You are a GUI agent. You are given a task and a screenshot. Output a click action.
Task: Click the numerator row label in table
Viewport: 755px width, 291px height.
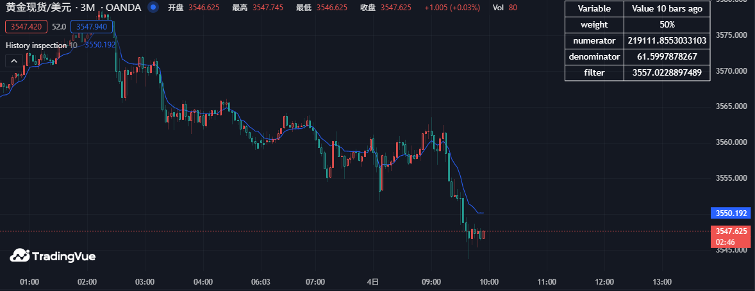tap(594, 41)
